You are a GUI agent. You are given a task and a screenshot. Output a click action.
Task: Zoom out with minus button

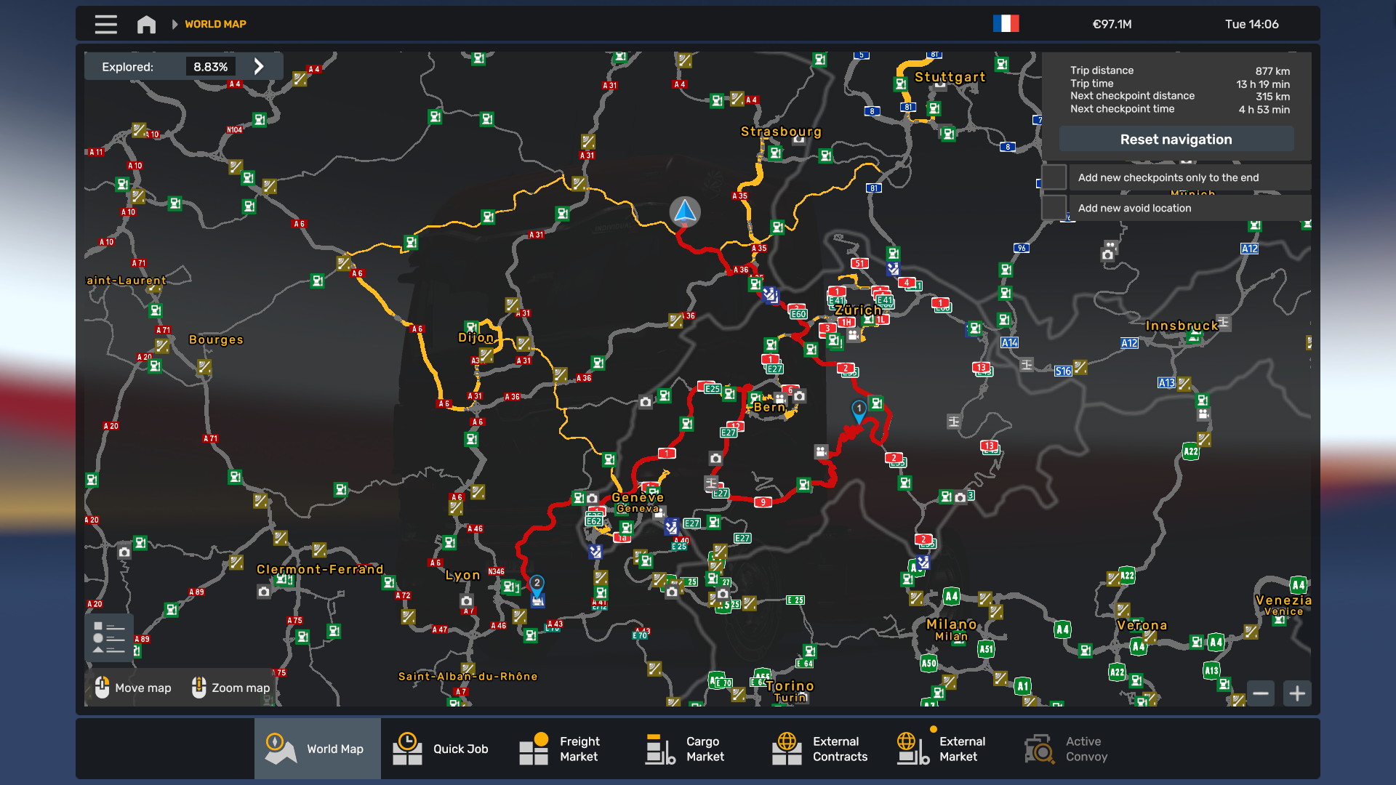point(1261,693)
